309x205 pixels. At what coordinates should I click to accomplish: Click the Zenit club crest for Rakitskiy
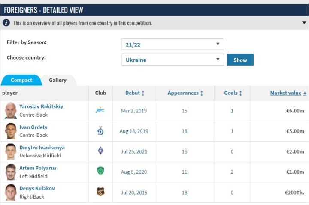[x=100, y=110]
